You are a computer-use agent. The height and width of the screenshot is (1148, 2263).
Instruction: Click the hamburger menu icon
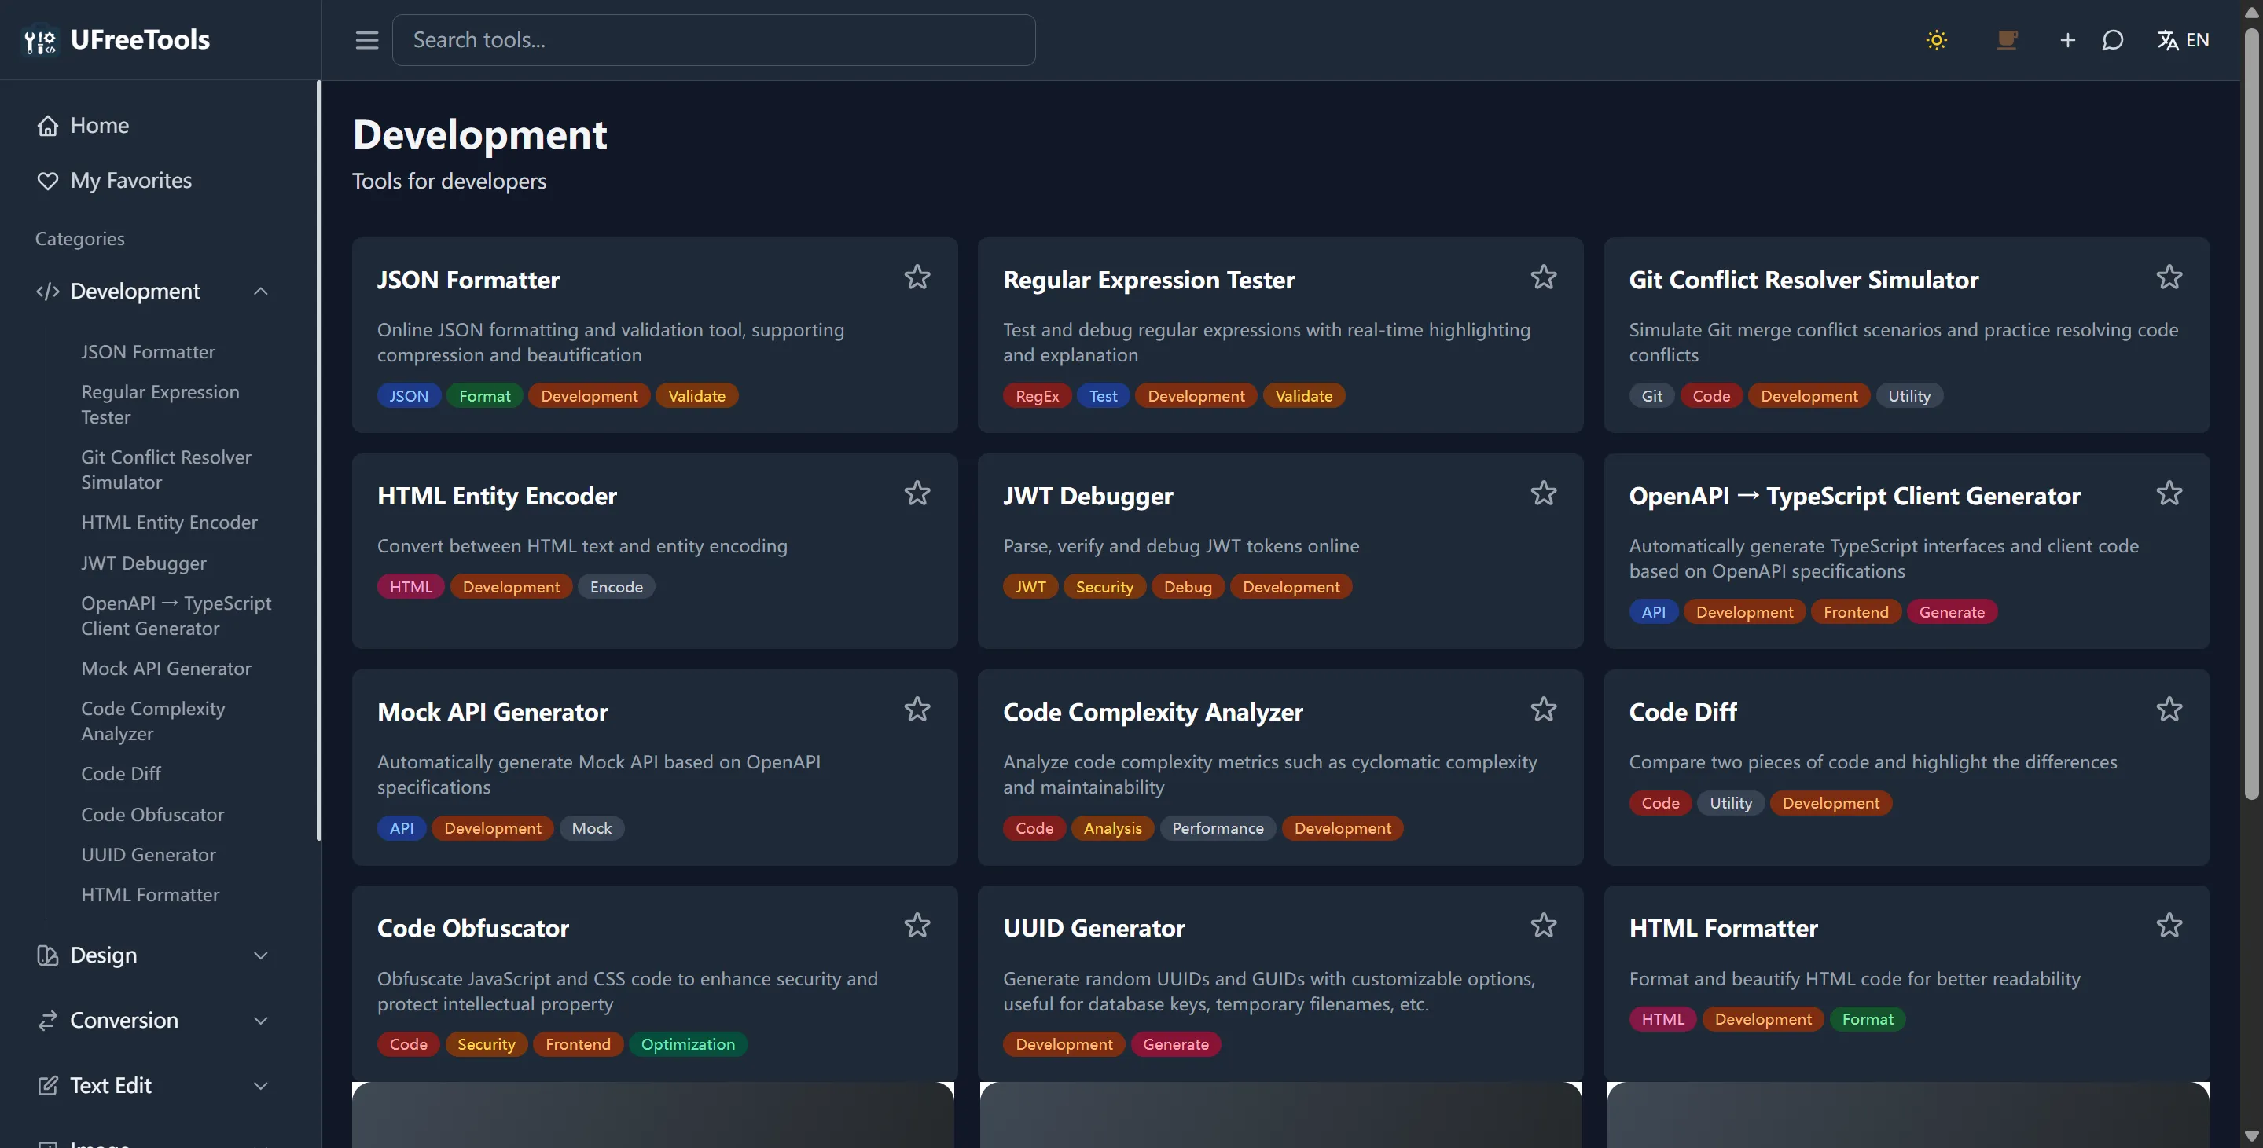366,39
